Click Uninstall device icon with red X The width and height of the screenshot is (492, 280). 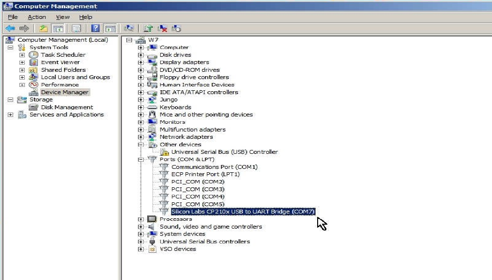[162, 29]
